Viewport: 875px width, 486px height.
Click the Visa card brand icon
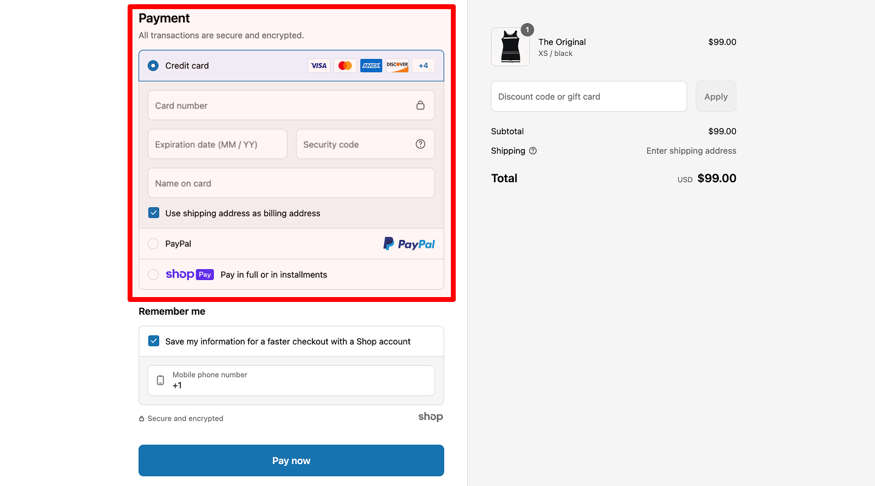pyautogui.click(x=318, y=65)
